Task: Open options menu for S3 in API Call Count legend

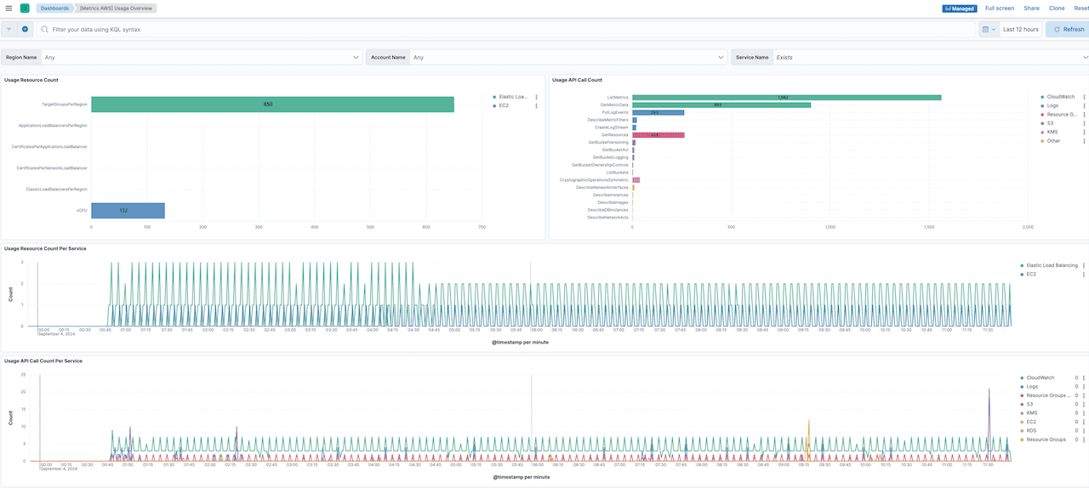Action: (x=1084, y=123)
